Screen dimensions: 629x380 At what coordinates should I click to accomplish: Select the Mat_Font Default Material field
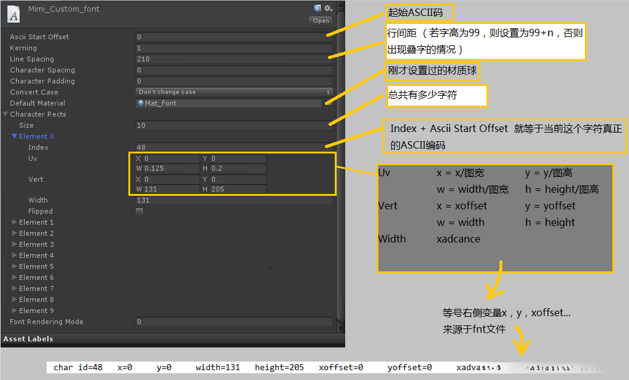[x=229, y=103]
